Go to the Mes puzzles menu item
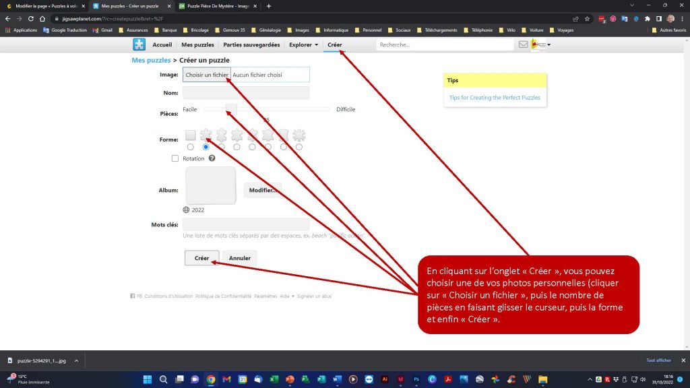Image resolution: width=690 pixels, height=388 pixels. pyautogui.click(x=197, y=45)
